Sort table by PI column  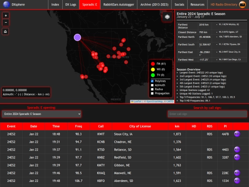pyautogui.click(x=225, y=126)
